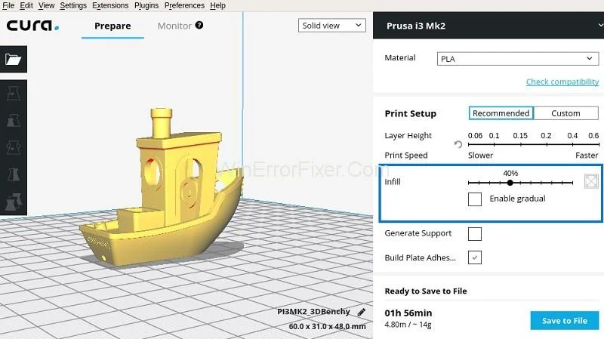Viewport: 604px width, 339px height.
Task: Click the Slower print speed label
Action: click(x=480, y=156)
